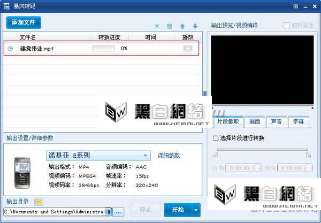Click the 播放 column header
The image size is (321, 223).
[188, 37]
